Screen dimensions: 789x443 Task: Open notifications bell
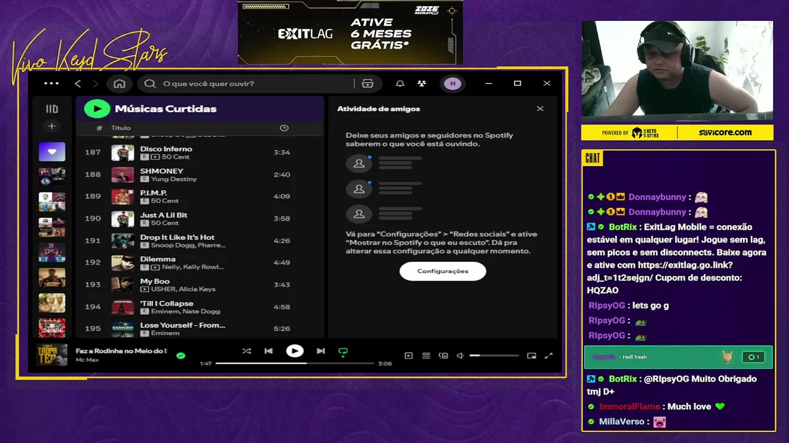[x=400, y=84]
